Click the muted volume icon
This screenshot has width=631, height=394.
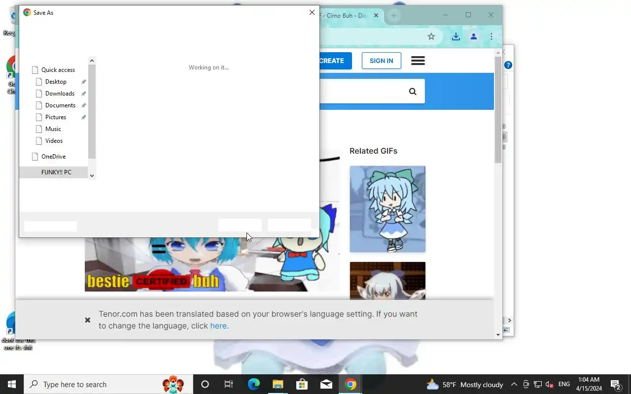pos(549,384)
